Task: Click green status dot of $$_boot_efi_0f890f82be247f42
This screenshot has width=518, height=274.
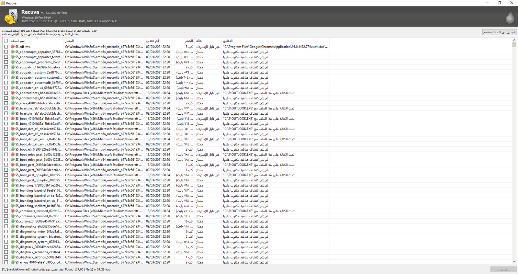Action: [x=13, y=149]
